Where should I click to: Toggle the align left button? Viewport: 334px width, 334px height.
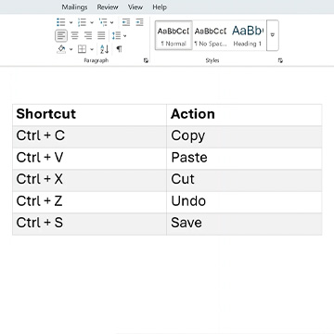tap(61, 36)
